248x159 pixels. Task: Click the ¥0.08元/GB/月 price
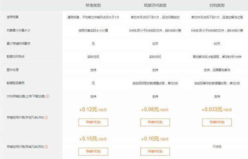[155, 110]
